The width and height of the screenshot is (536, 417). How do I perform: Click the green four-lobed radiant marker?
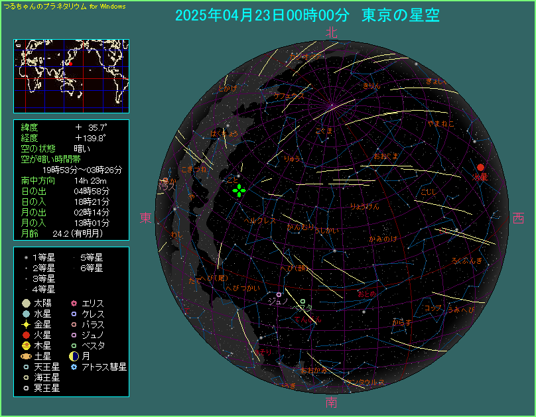coord(238,191)
